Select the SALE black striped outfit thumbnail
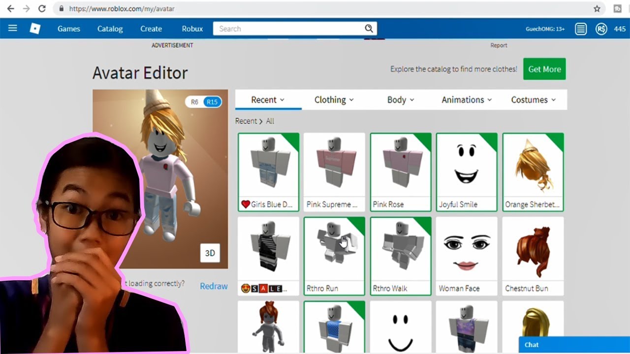Viewport: 630px width, 354px height. click(x=268, y=250)
